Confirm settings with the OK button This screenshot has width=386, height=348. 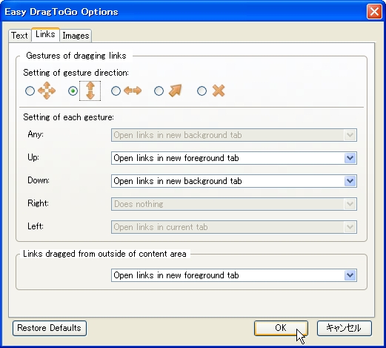tap(281, 328)
